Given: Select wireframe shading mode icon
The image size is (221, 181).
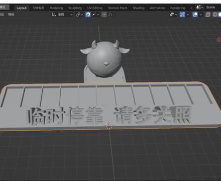Looking at the screenshot, I should click(x=215, y=15).
